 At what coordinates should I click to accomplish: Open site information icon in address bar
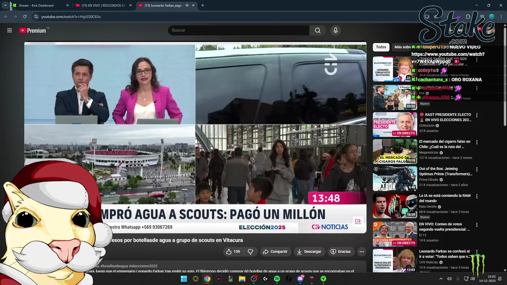(x=36, y=17)
